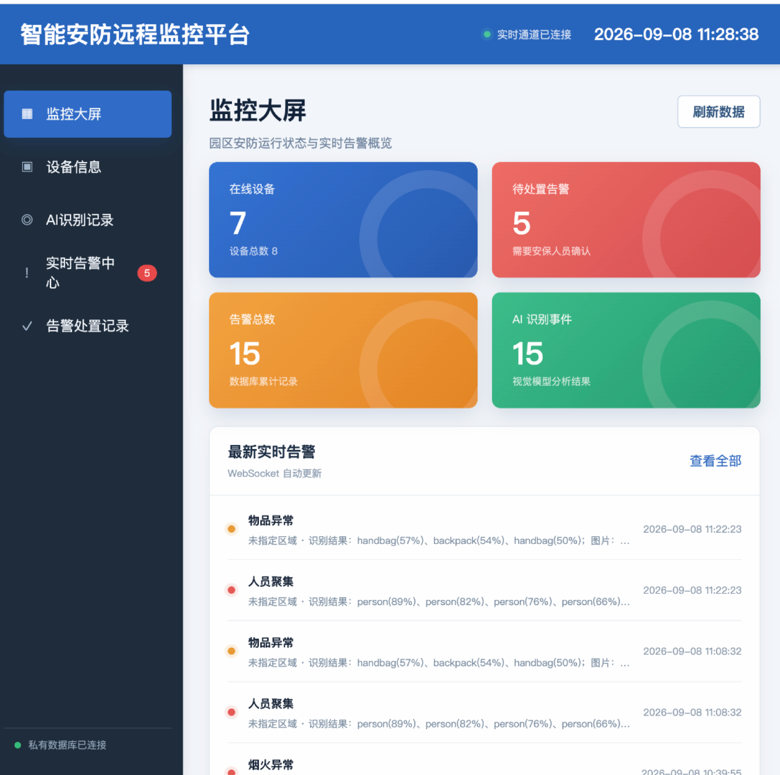Click orange status dot of 11:22:23 物品异常 alert
Viewport: 780px width, 775px height.
[232, 529]
